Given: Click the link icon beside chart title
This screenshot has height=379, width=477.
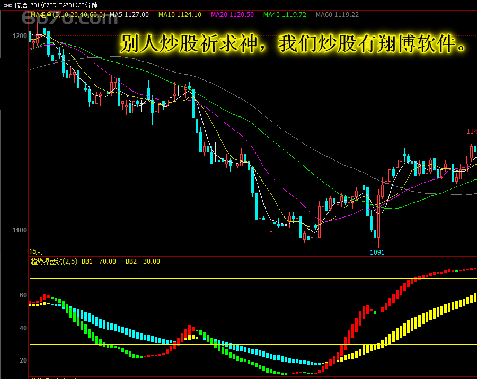Looking at the screenshot, I should (x=7, y=5).
